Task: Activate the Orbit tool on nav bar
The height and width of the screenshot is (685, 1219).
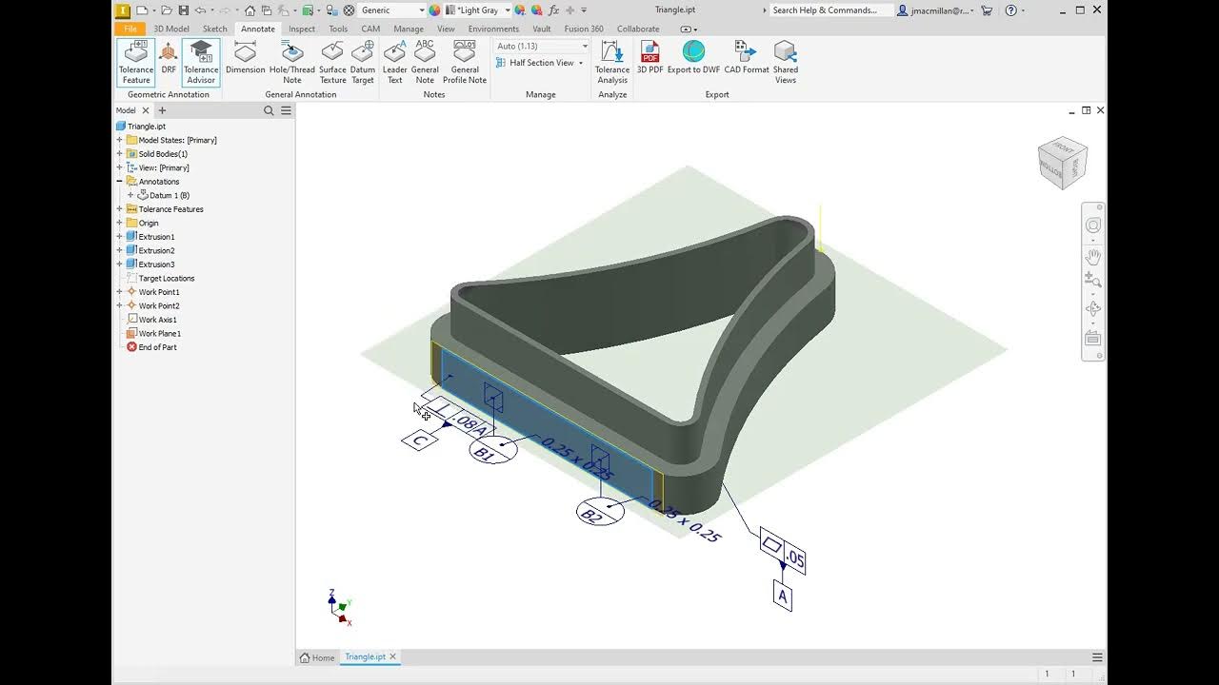Action: (1093, 309)
